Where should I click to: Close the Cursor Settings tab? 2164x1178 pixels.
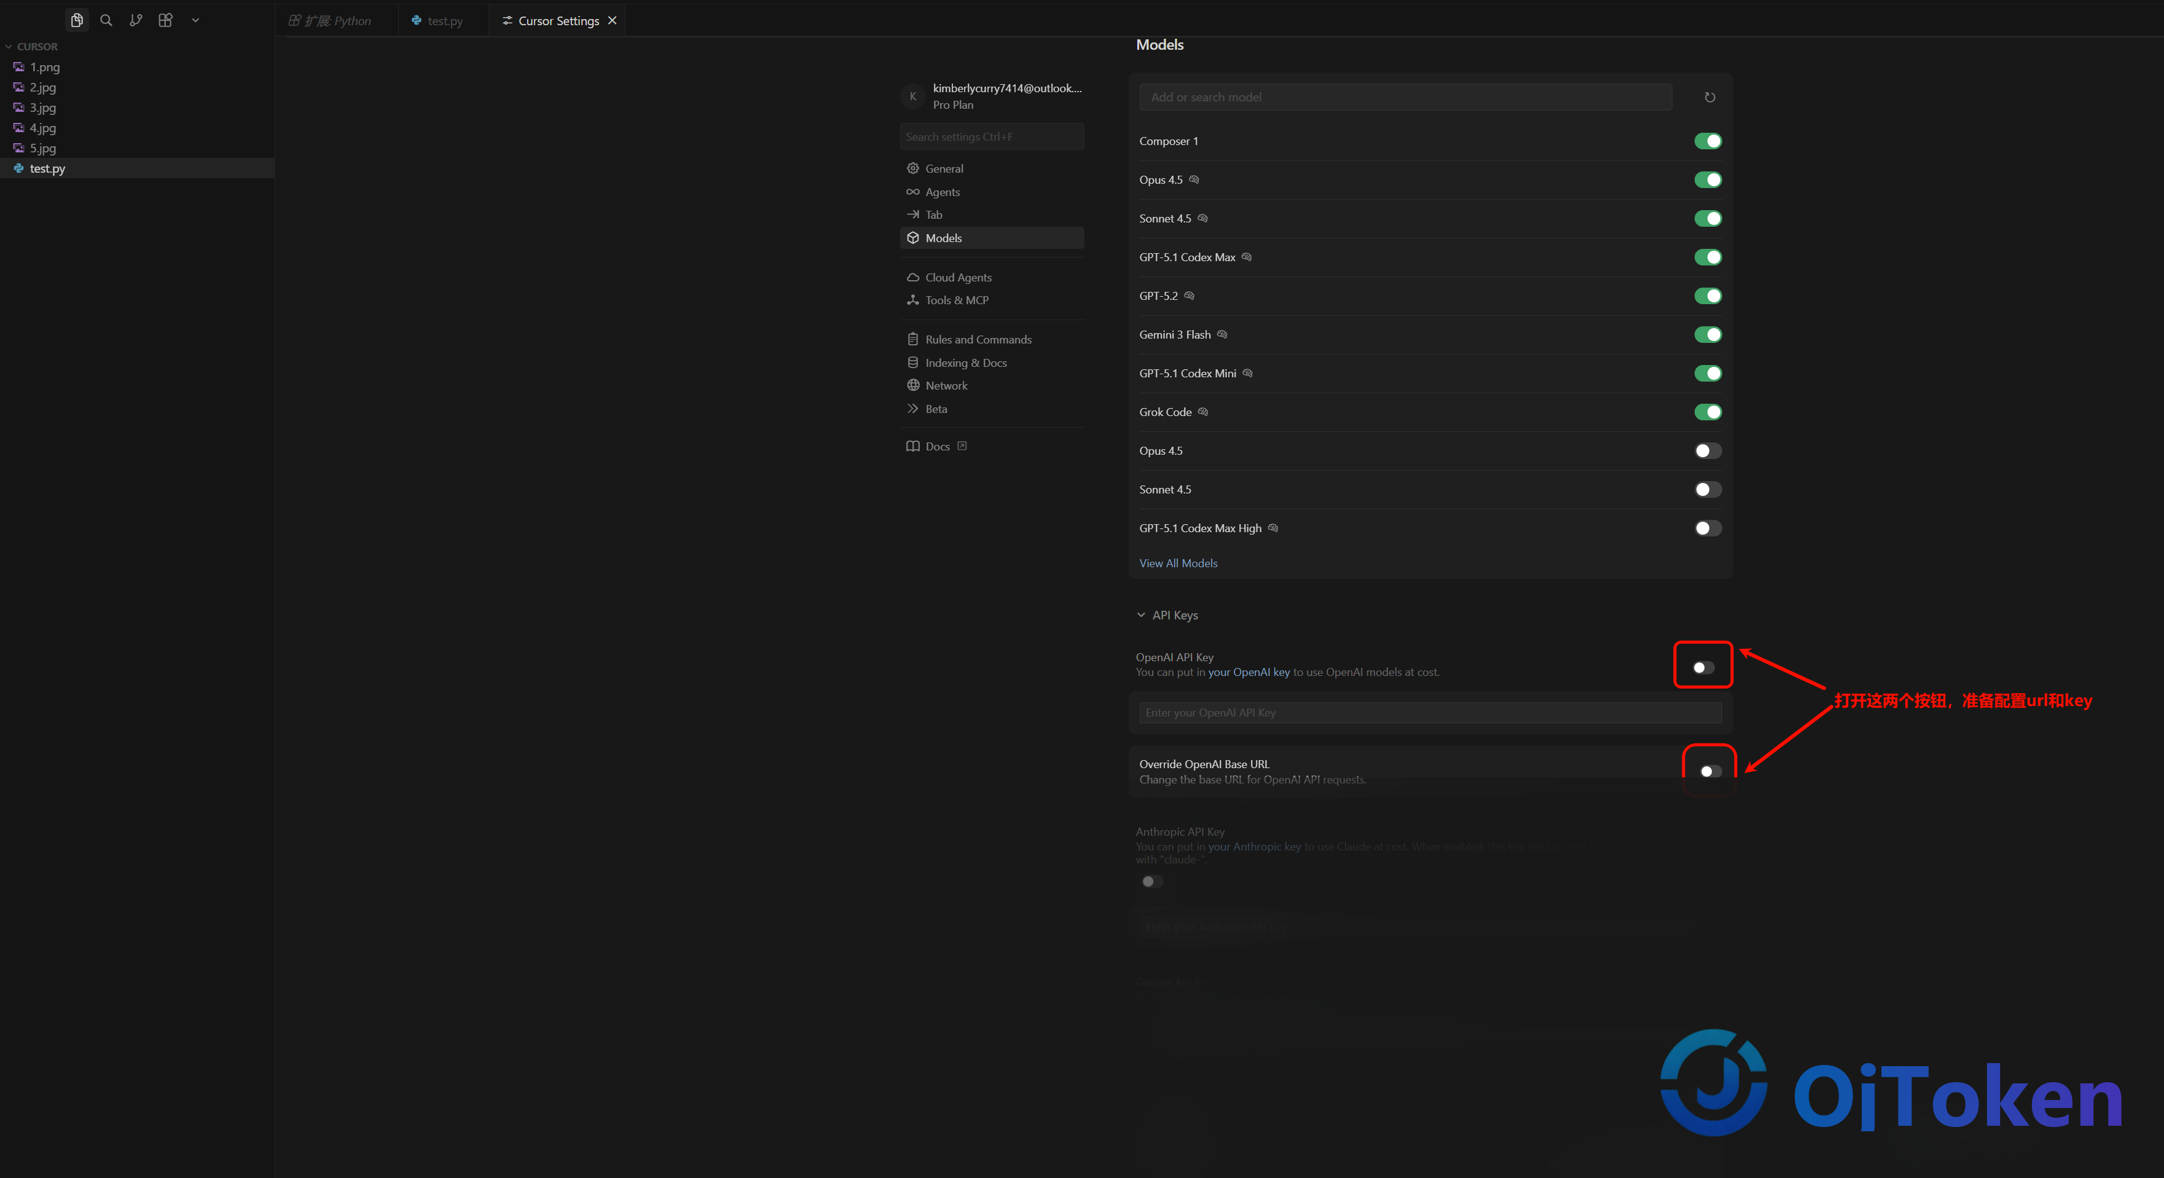coord(613,20)
